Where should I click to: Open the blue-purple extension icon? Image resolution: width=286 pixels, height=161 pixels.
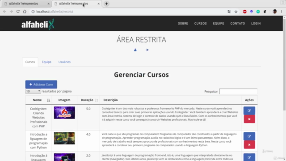click(251, 12)
